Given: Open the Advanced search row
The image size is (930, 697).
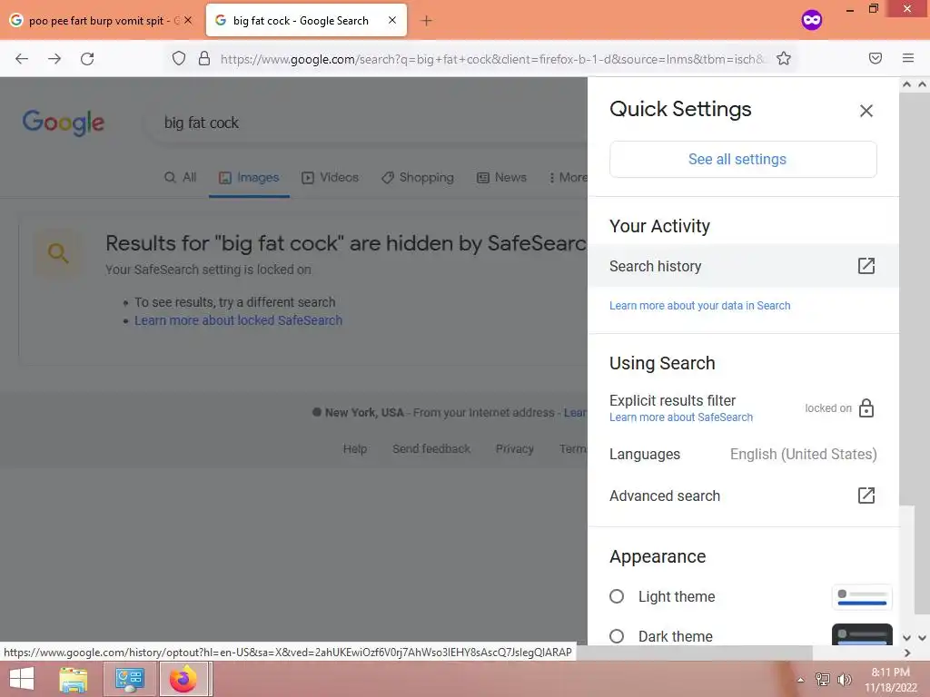Looking at the screenshot, I should pos(743,496).
